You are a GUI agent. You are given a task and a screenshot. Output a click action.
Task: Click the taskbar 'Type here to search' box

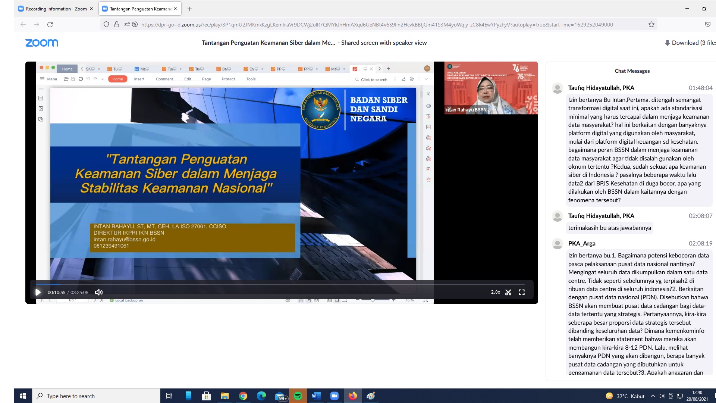click(x=96, y=396)
